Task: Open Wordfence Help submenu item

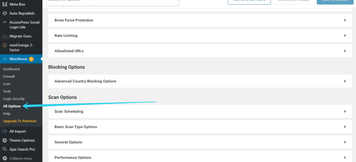Action: [x=7, y=113]
